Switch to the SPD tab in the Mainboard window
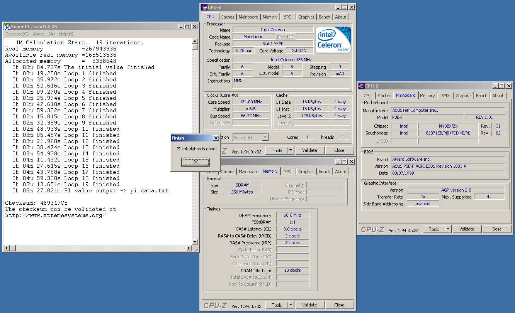Screen dimensions: 515x313 tap(445, 96)
